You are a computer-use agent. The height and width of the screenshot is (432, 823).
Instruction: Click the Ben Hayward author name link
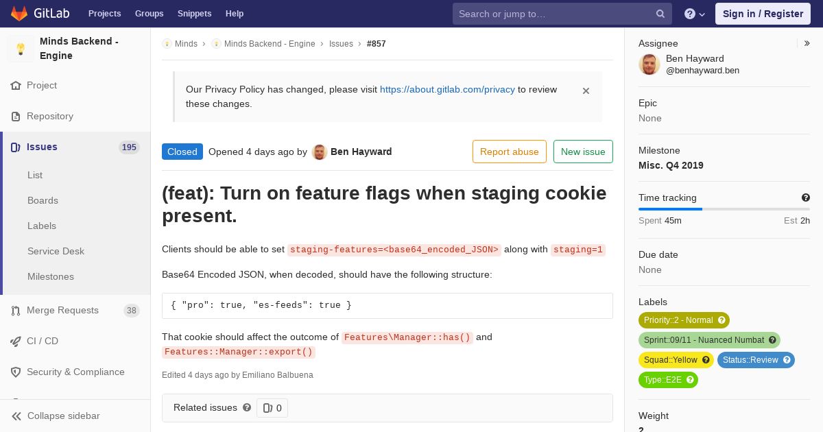click(x=361, y=152)
